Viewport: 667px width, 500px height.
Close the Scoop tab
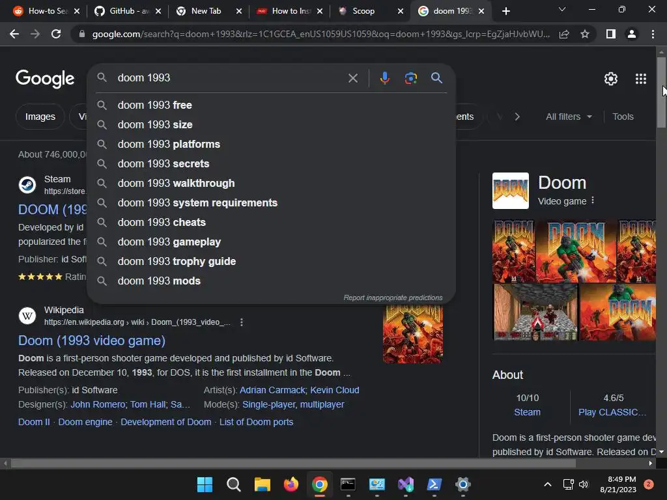click(401, 11)
